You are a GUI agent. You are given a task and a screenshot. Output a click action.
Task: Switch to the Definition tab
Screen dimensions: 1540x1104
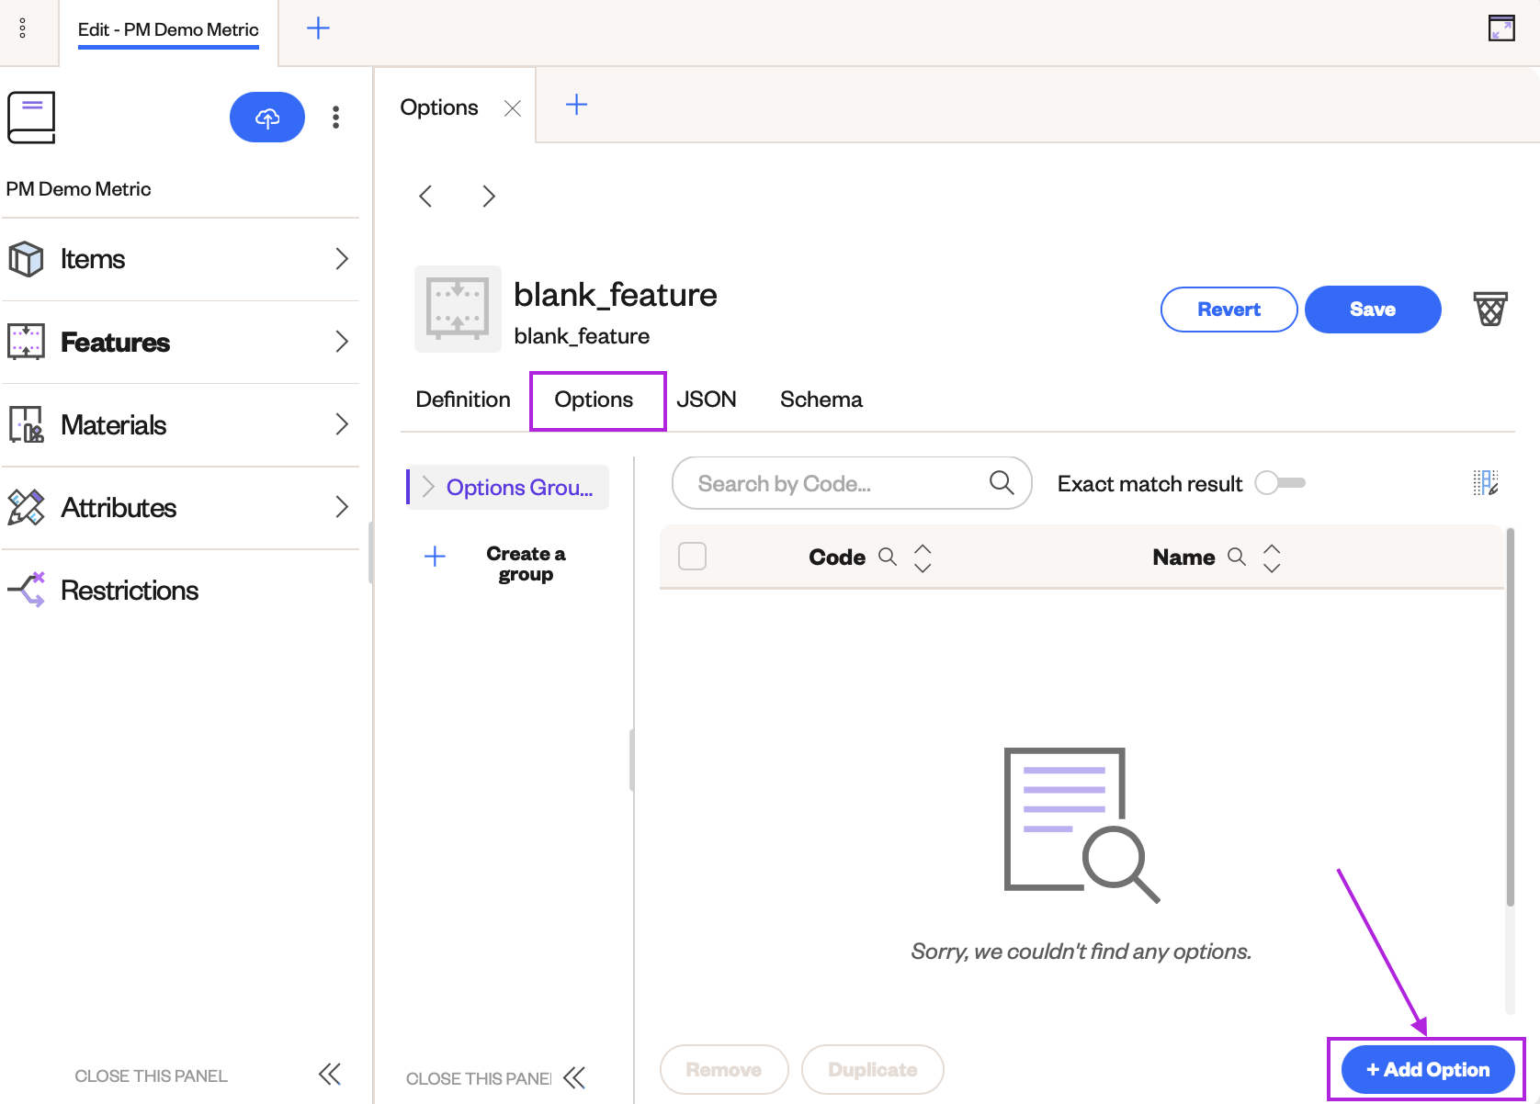tap(463, 400)
